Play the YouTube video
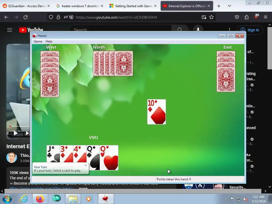The image size is (272, 204). pyautogui.click(x=16, y=133)
